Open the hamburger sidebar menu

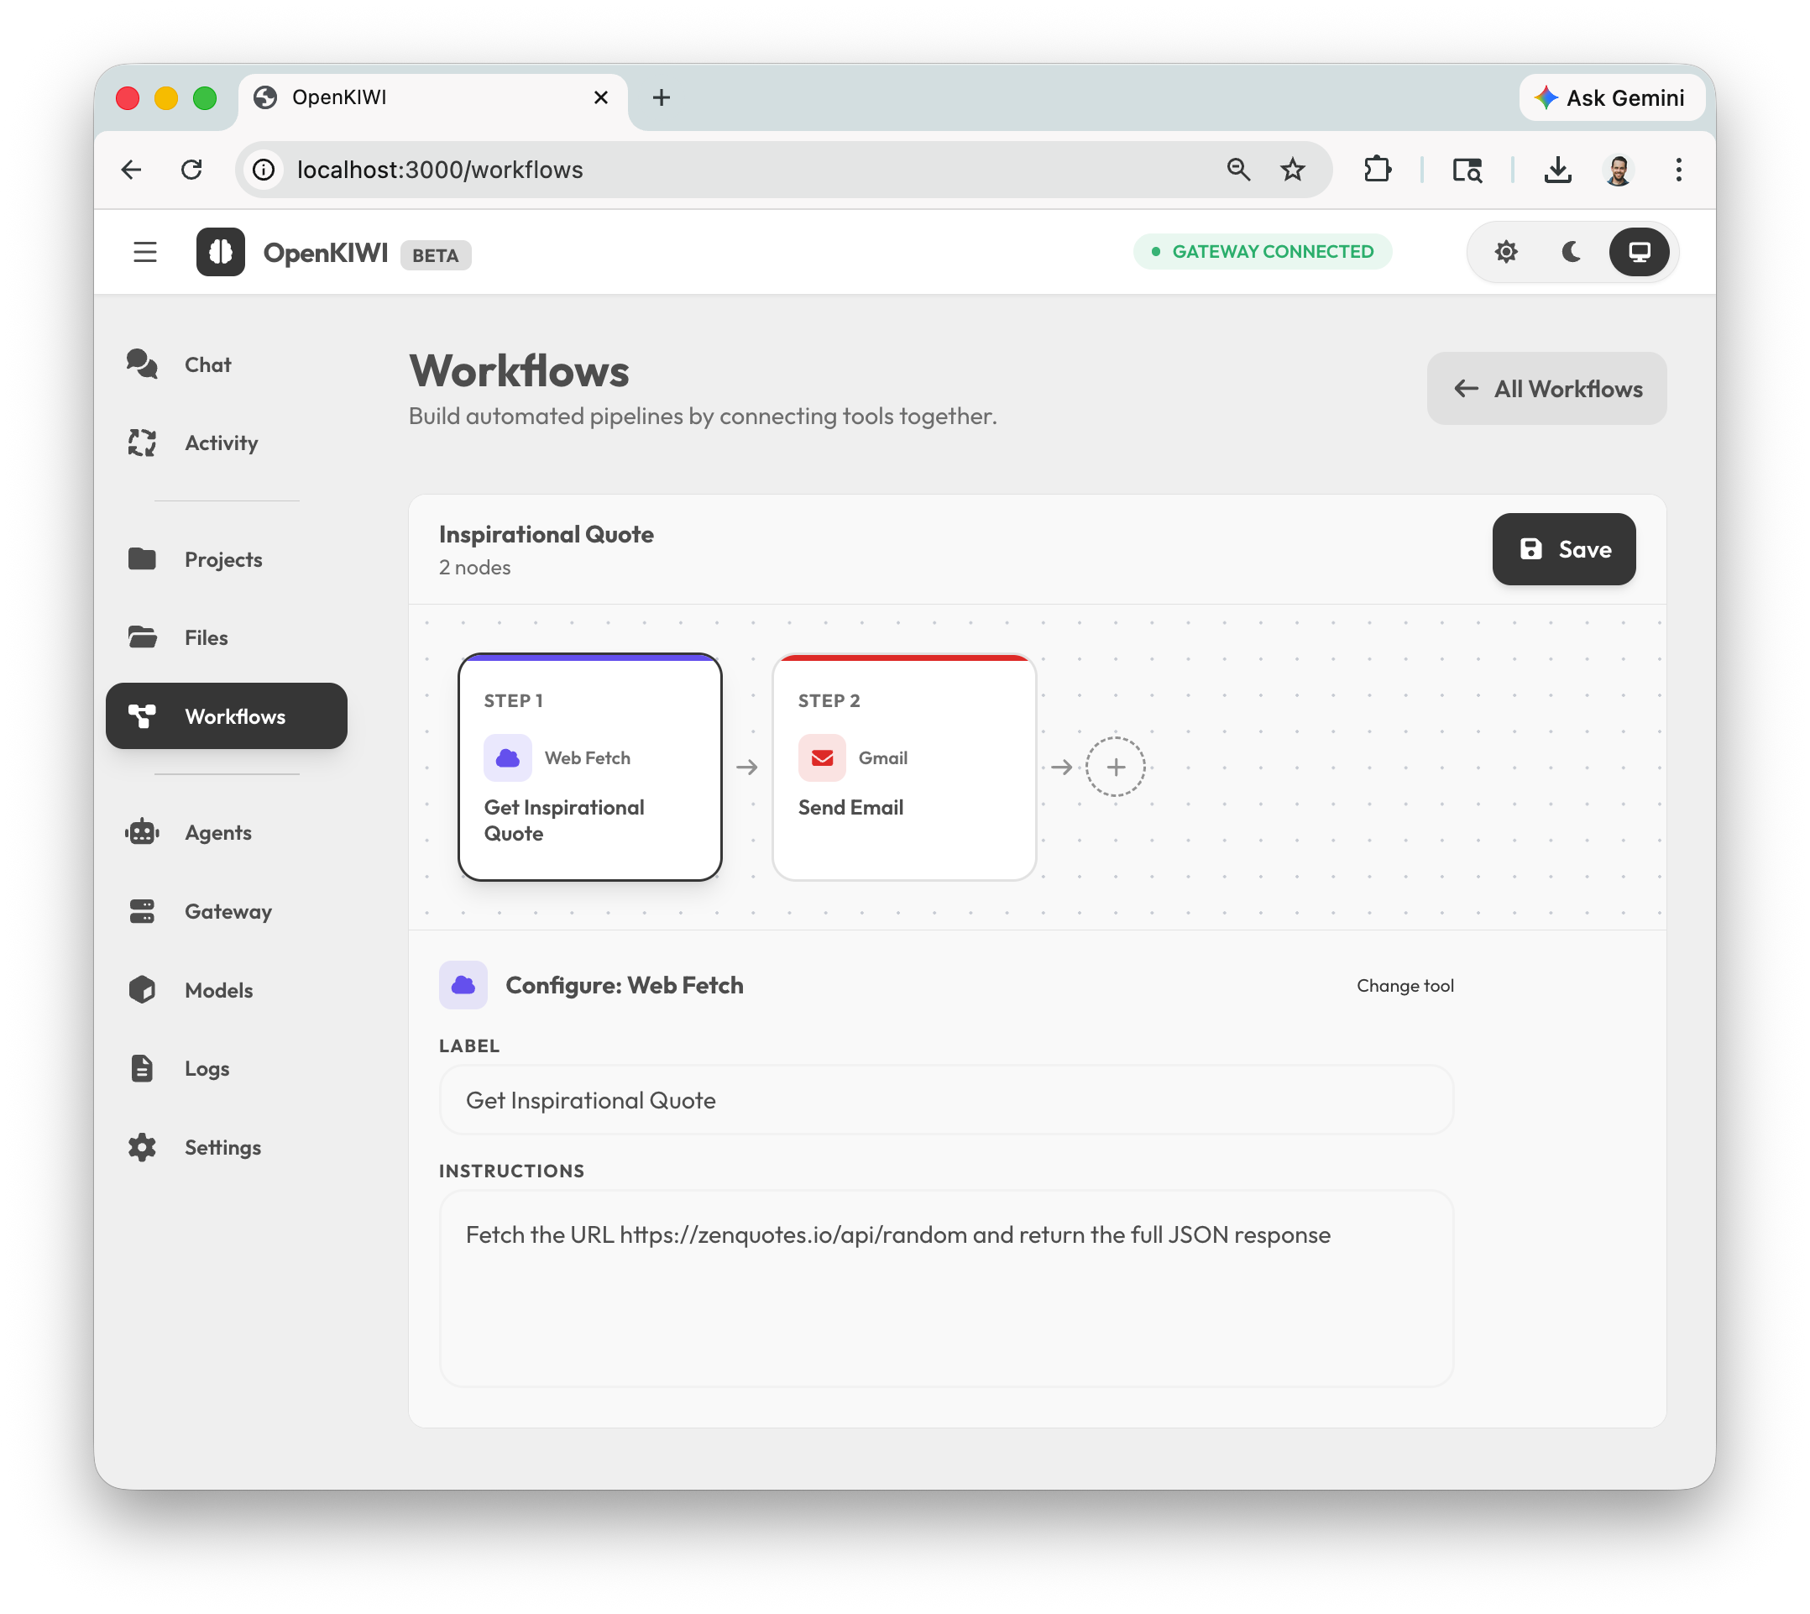point(144,253)
